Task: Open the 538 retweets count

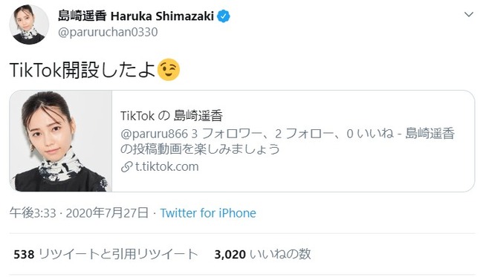Action: pyautogui.click(x=24, y=254)
